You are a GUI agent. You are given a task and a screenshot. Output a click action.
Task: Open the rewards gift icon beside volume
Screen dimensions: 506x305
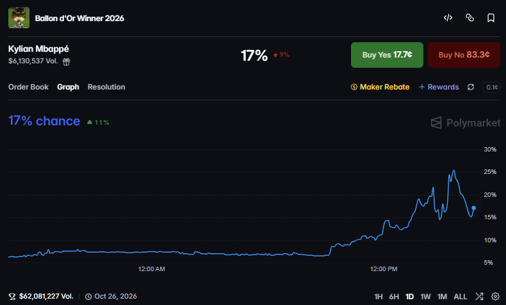66,61
